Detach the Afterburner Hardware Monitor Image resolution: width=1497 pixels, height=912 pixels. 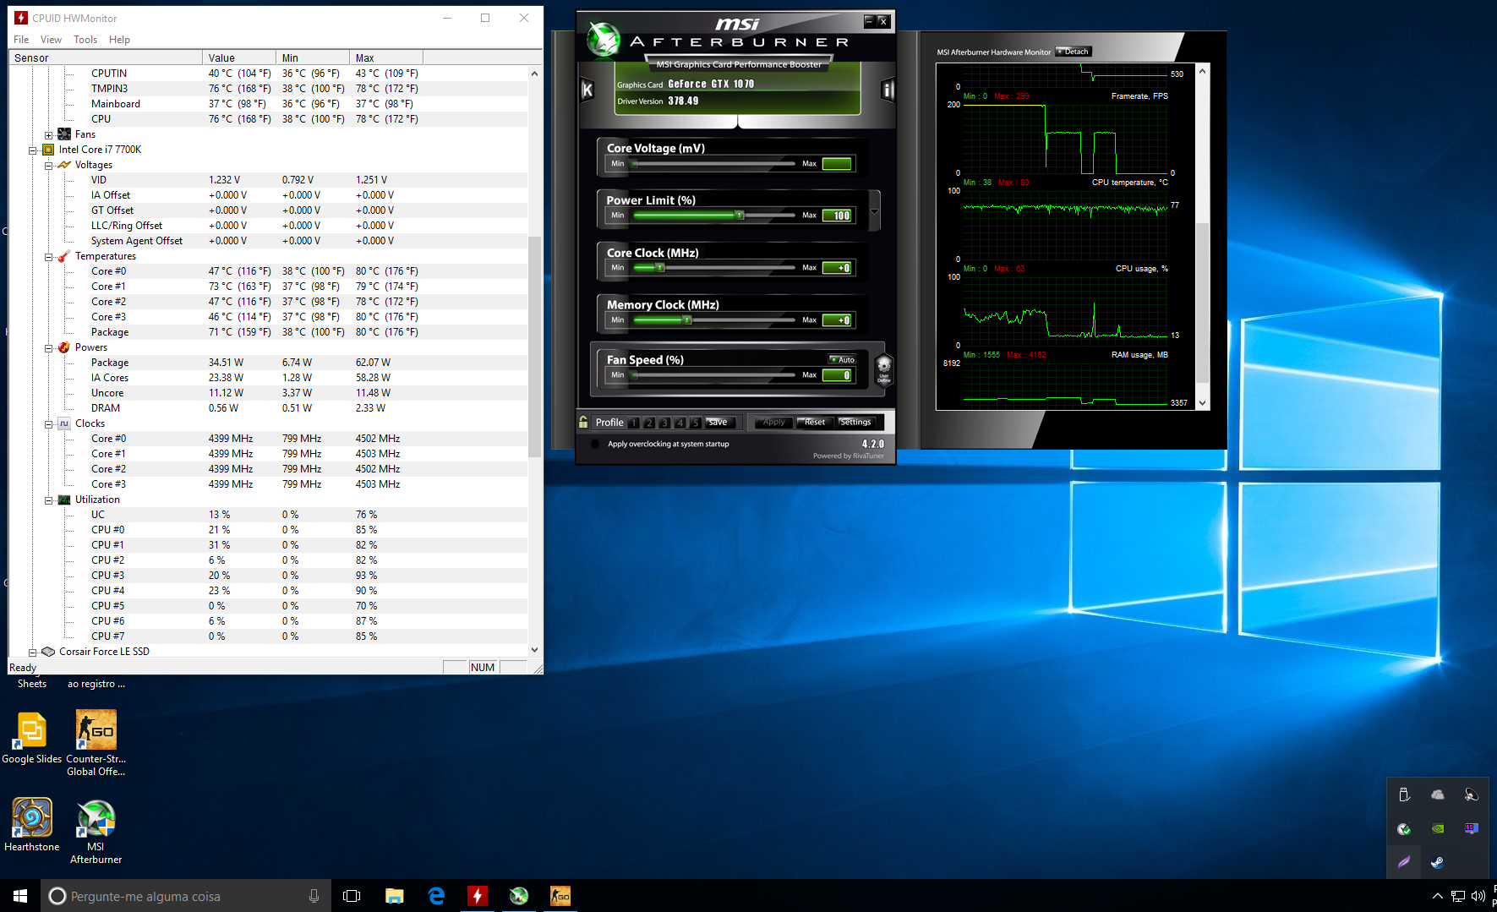[1074, 52]
